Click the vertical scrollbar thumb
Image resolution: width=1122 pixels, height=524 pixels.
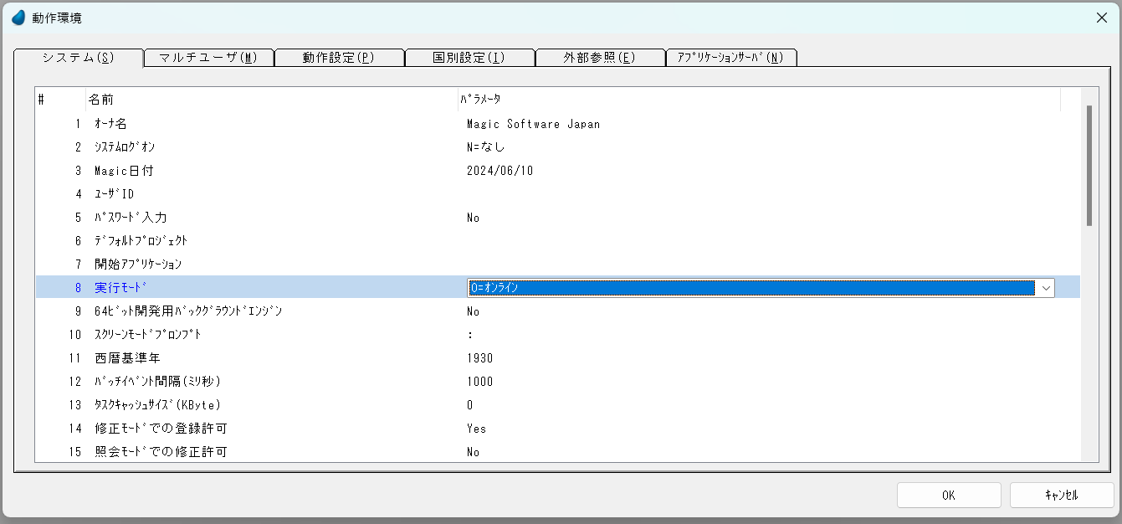pos(1089,166)
